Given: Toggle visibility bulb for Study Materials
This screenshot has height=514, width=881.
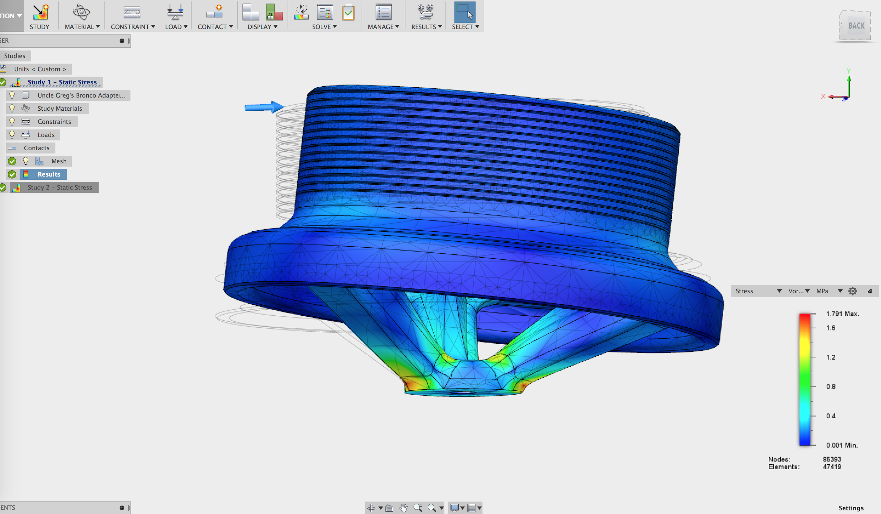Looking at the screenshot, I should (12, 108).
